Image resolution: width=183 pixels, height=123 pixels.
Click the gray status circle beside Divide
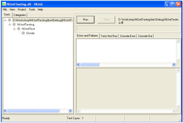coord(23,33)
